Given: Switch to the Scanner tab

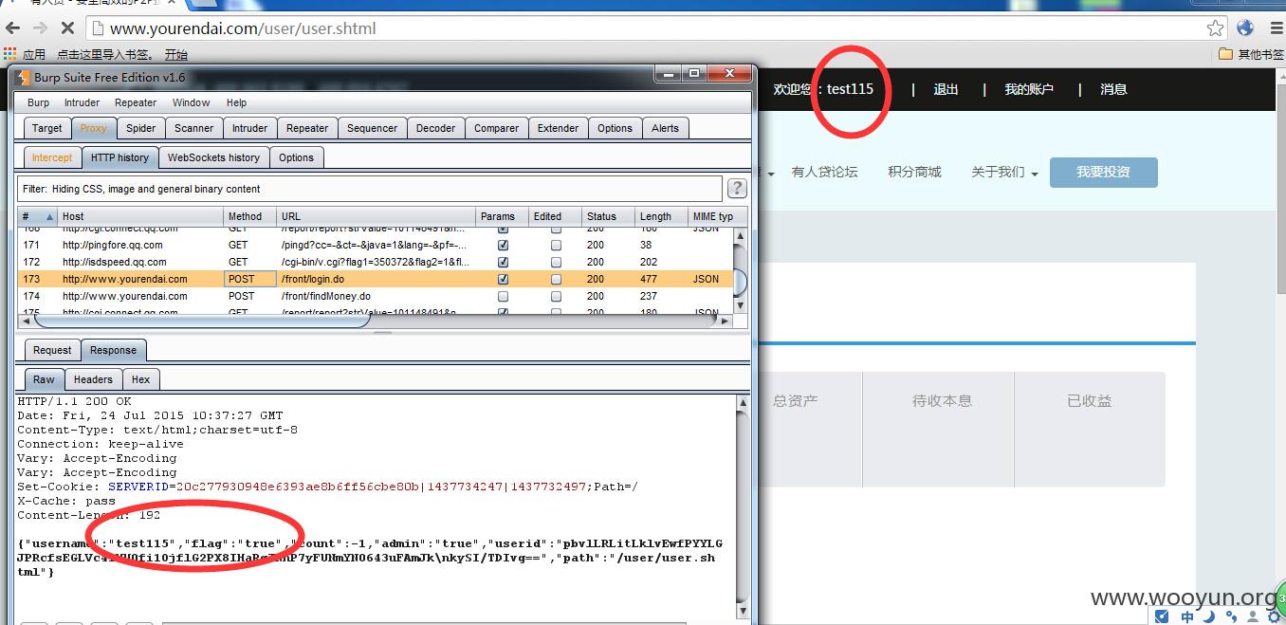Looking at the screenshot, I should click(193, 128).
